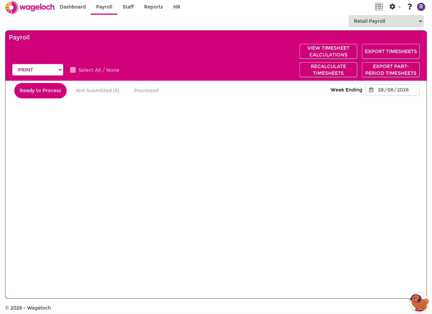Switch to Ready to Process tab
The height and width of the screenshot is (314, 432).
point(40,90)
